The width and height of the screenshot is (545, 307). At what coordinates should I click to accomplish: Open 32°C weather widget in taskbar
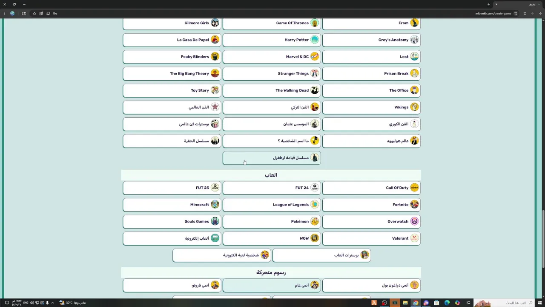[72, 303]
